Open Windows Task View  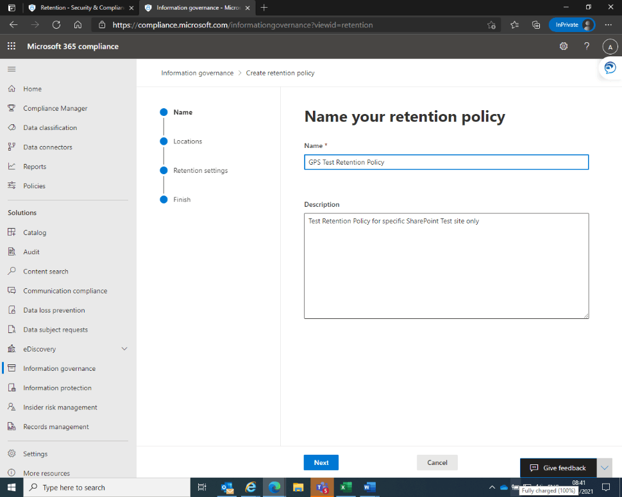202,487
